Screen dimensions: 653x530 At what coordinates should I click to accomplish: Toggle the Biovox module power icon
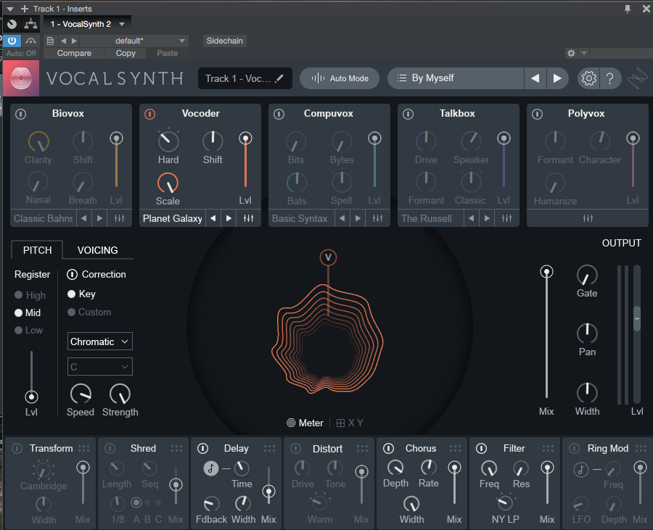tap(20, 114)
